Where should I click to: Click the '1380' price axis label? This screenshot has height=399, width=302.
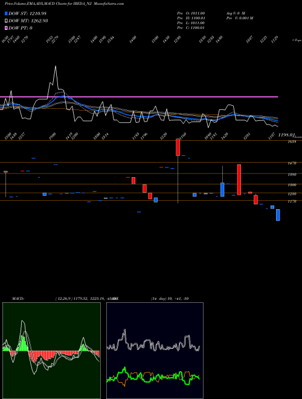tap(292, 175)
